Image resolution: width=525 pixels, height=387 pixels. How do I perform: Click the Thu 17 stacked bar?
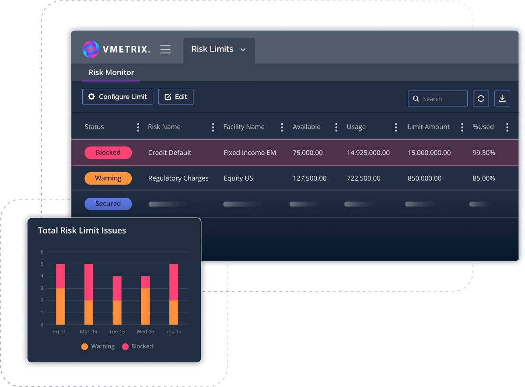pyautogui.click(x=174, y=294)
